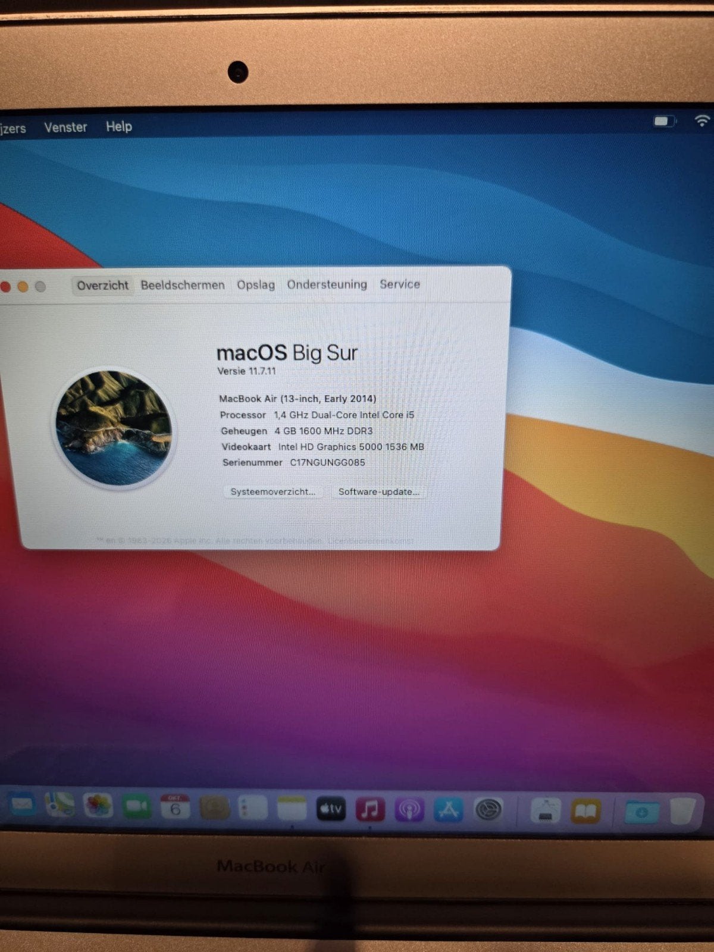714x952 pixels.
Task: Open the Trash in the Dock
Action: 682,811
